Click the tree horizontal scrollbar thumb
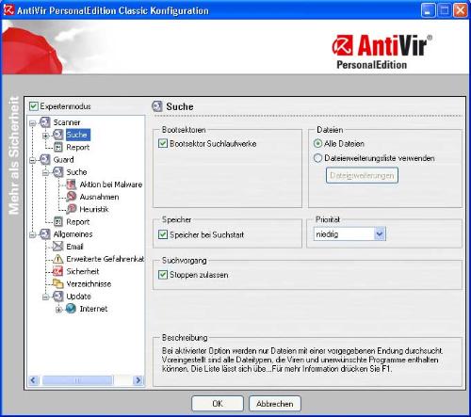Image resolution: width=471 pixels, height=417 pixels. tap(77, 380)
